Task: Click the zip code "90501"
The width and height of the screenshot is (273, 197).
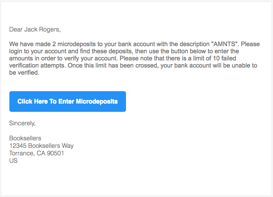Action: (x=55, y=153)
